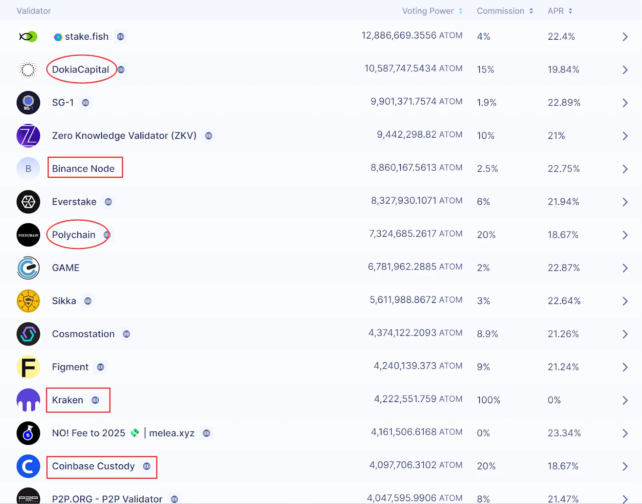
Task: Open DokiaCapital details via row chevron
Action: tap(625, 70)
